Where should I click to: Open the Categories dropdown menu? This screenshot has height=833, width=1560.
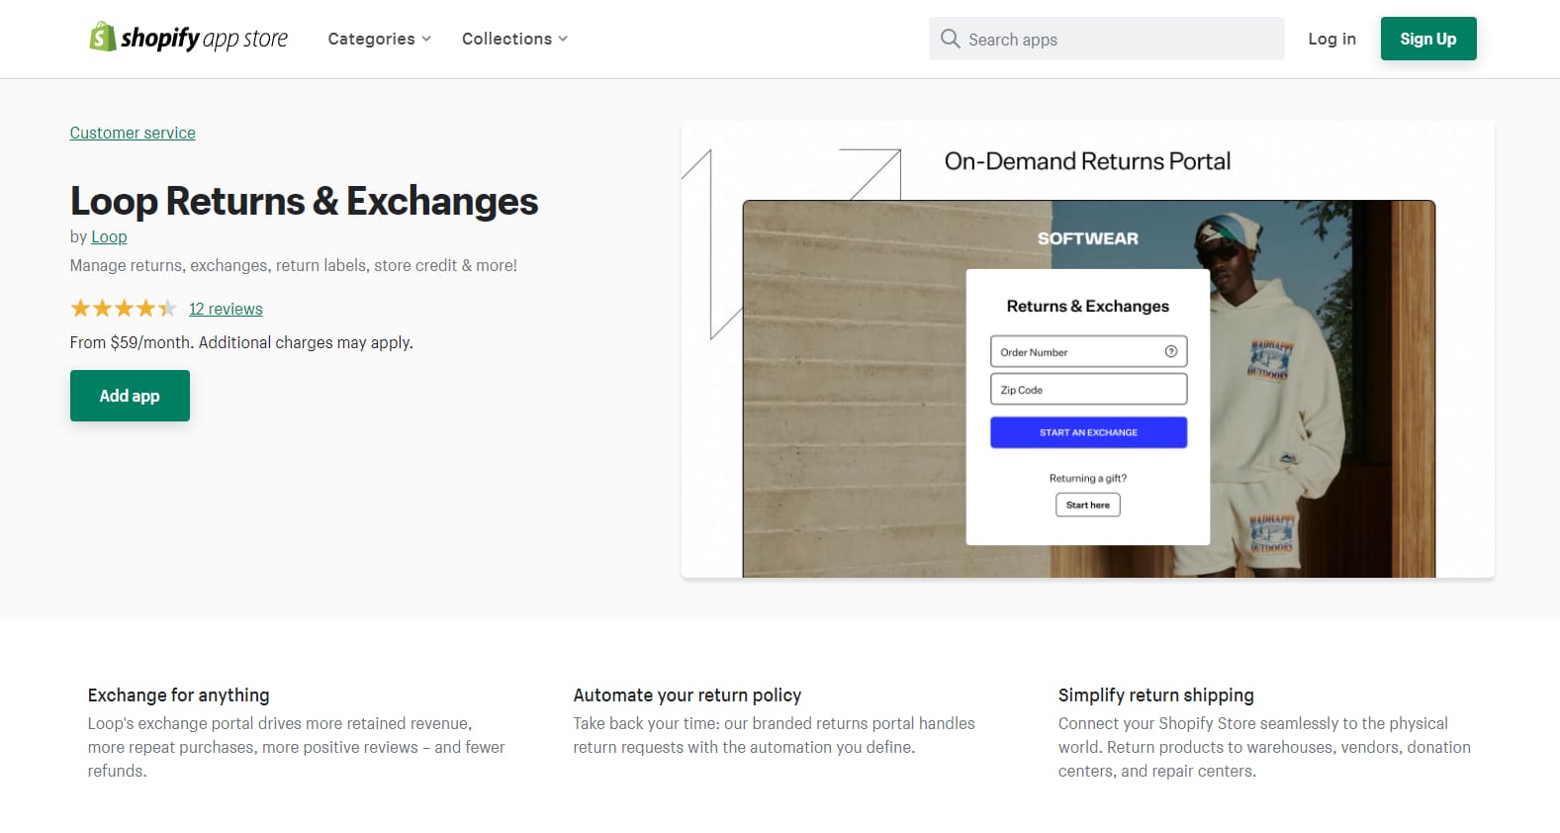click(380, 39)
